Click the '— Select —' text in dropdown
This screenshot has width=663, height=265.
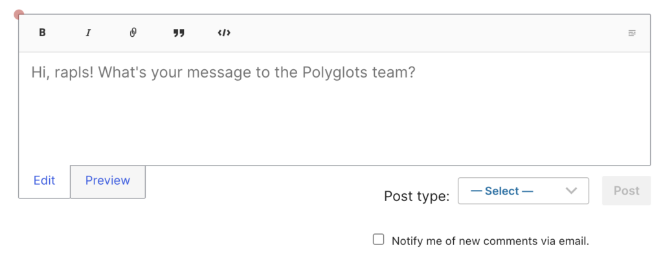point(502,191)
